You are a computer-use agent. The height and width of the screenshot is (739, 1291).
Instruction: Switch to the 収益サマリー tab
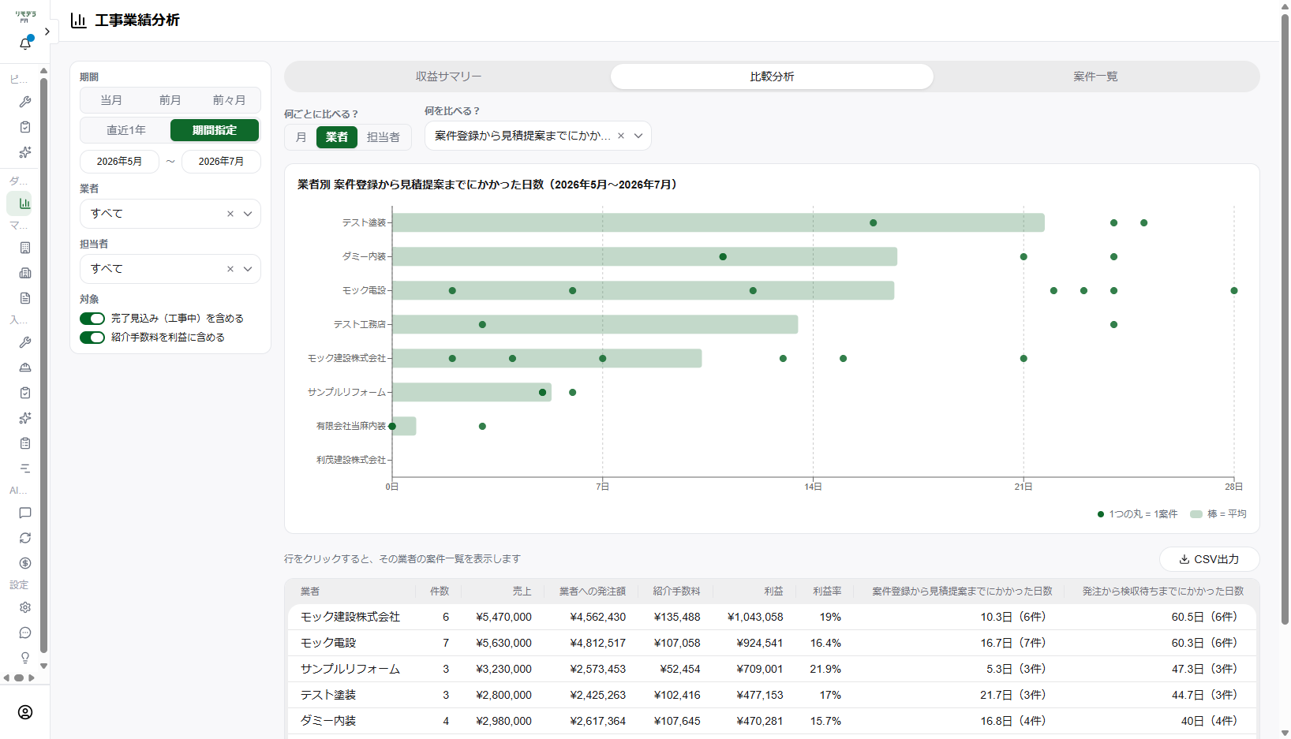449,77
